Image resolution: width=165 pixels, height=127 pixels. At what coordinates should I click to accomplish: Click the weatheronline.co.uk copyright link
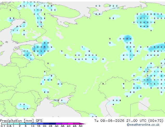(143, 125)
